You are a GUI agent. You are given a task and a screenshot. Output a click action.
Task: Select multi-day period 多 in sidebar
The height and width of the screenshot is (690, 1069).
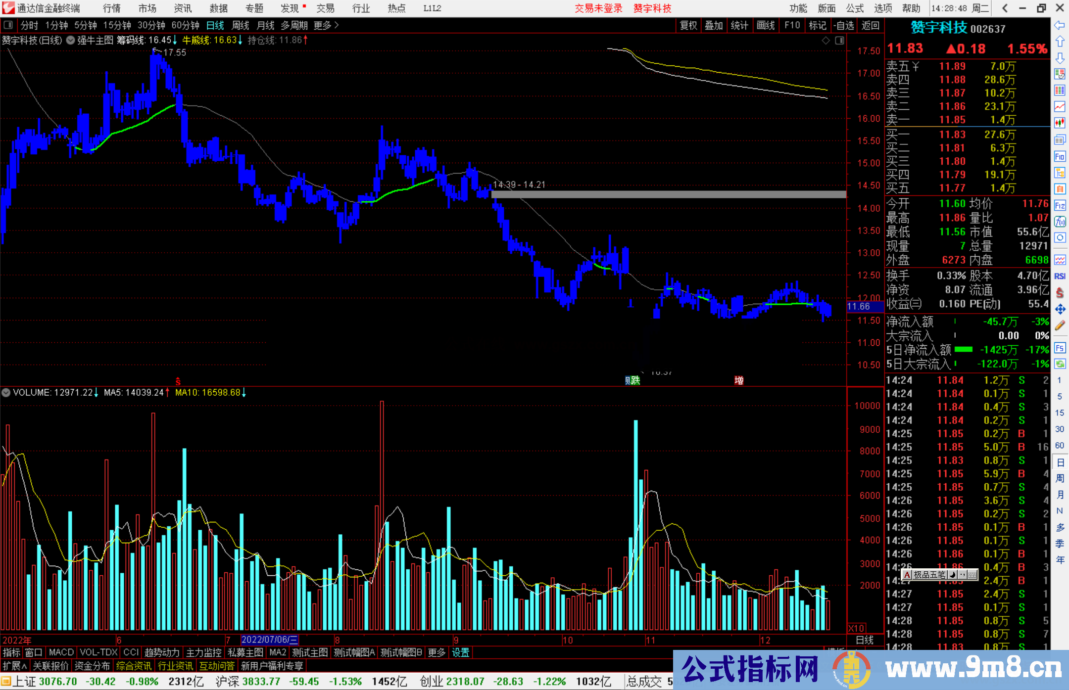1060,528
